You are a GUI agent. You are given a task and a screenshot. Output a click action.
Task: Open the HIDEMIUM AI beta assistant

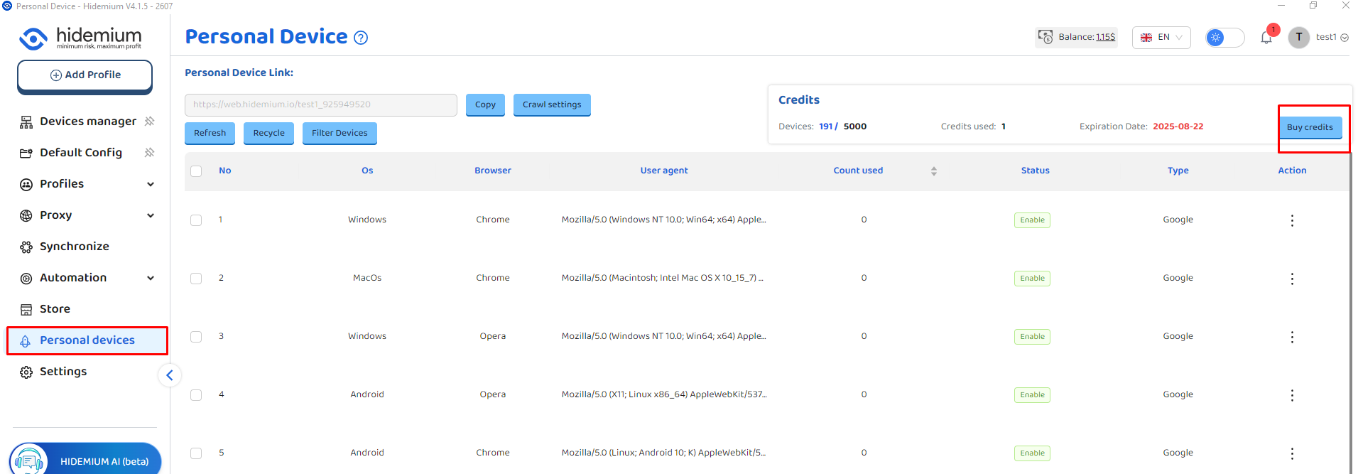[85, 460]
